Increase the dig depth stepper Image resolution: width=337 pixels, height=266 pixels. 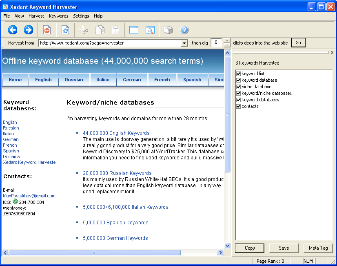coord(227,40)
